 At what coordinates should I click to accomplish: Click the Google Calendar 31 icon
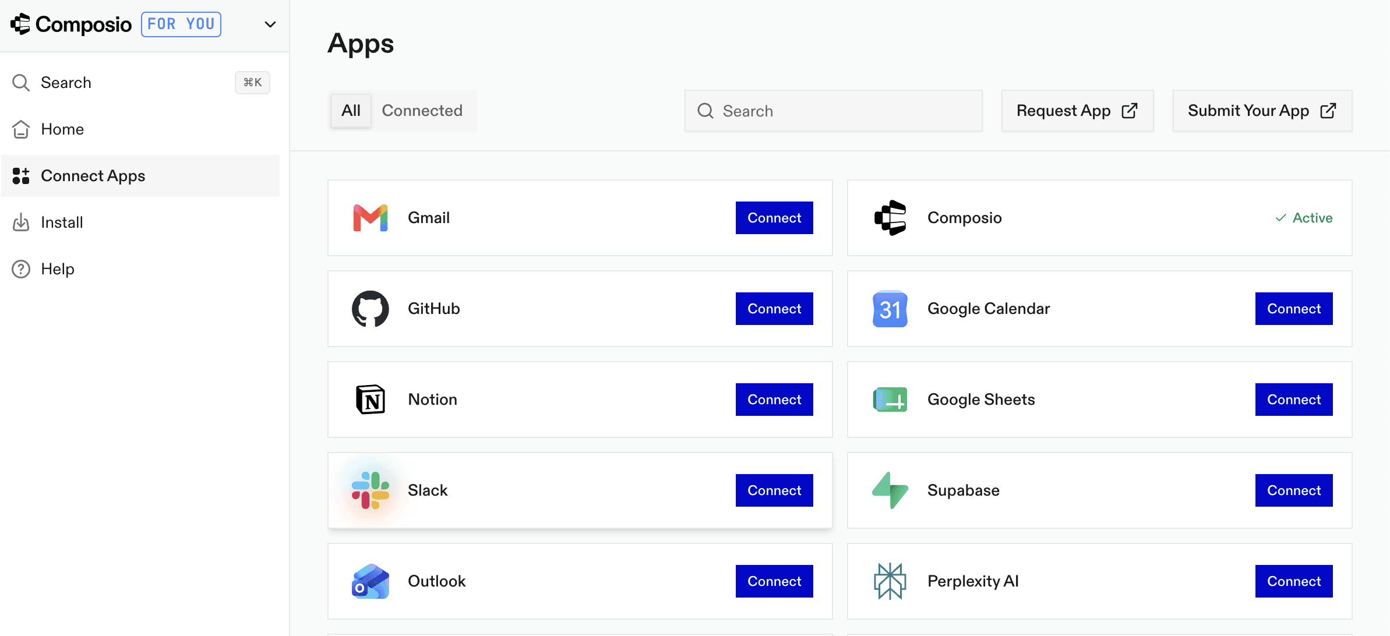point(890,309)
